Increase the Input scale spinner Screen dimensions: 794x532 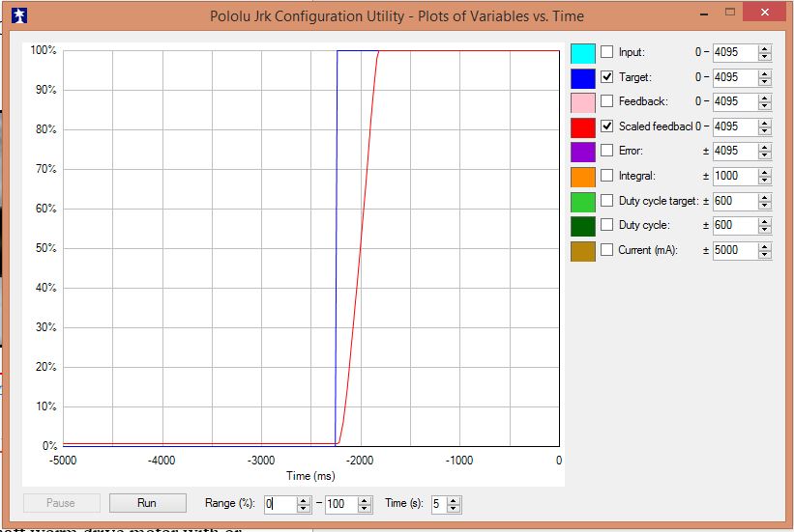(765, 48)
